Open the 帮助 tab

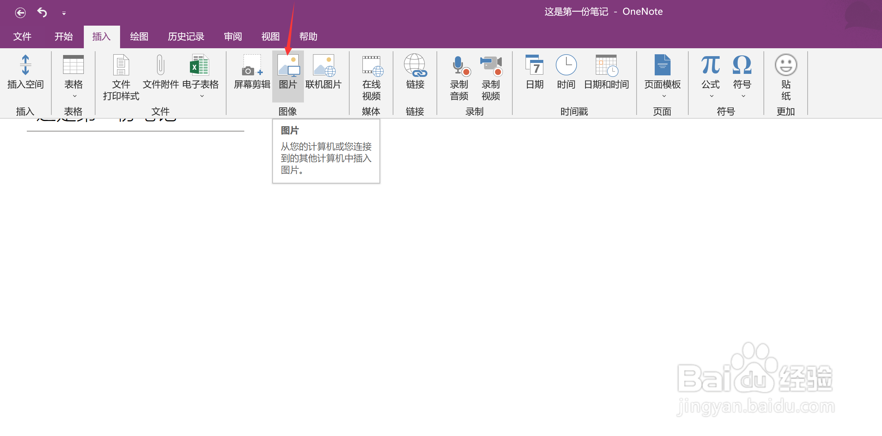pyautogui.click(x=308, y=37)
